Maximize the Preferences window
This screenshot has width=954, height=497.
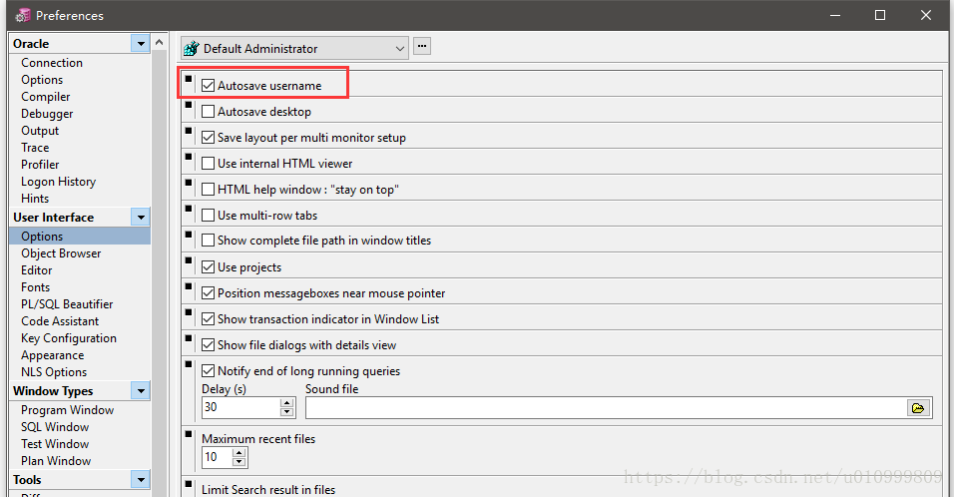coord(880,15)
